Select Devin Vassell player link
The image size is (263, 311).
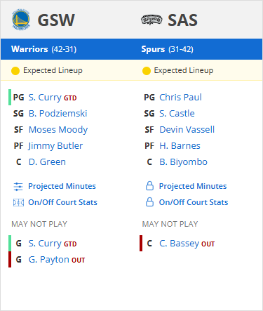click(187, 130)
